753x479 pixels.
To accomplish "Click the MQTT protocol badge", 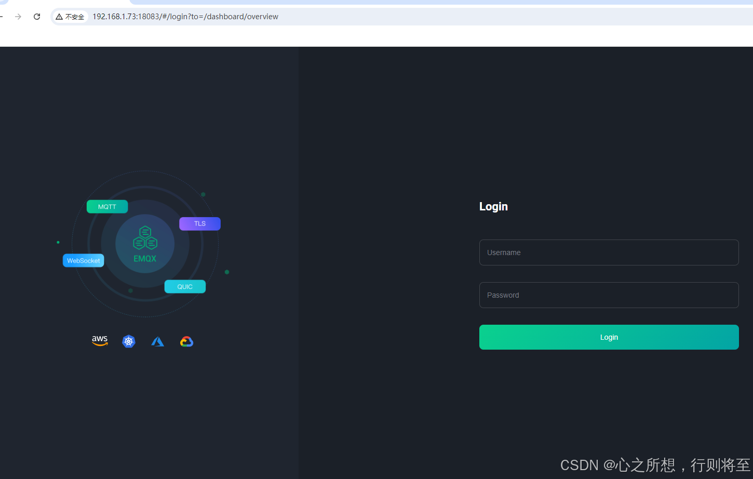I will [107, 206].
